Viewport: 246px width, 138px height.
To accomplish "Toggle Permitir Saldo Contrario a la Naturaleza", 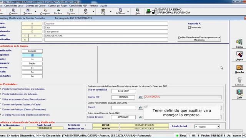I will tap(1, 94).
